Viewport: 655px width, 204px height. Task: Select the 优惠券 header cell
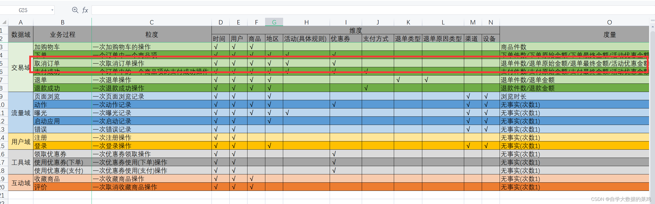[x=346, y=38]
